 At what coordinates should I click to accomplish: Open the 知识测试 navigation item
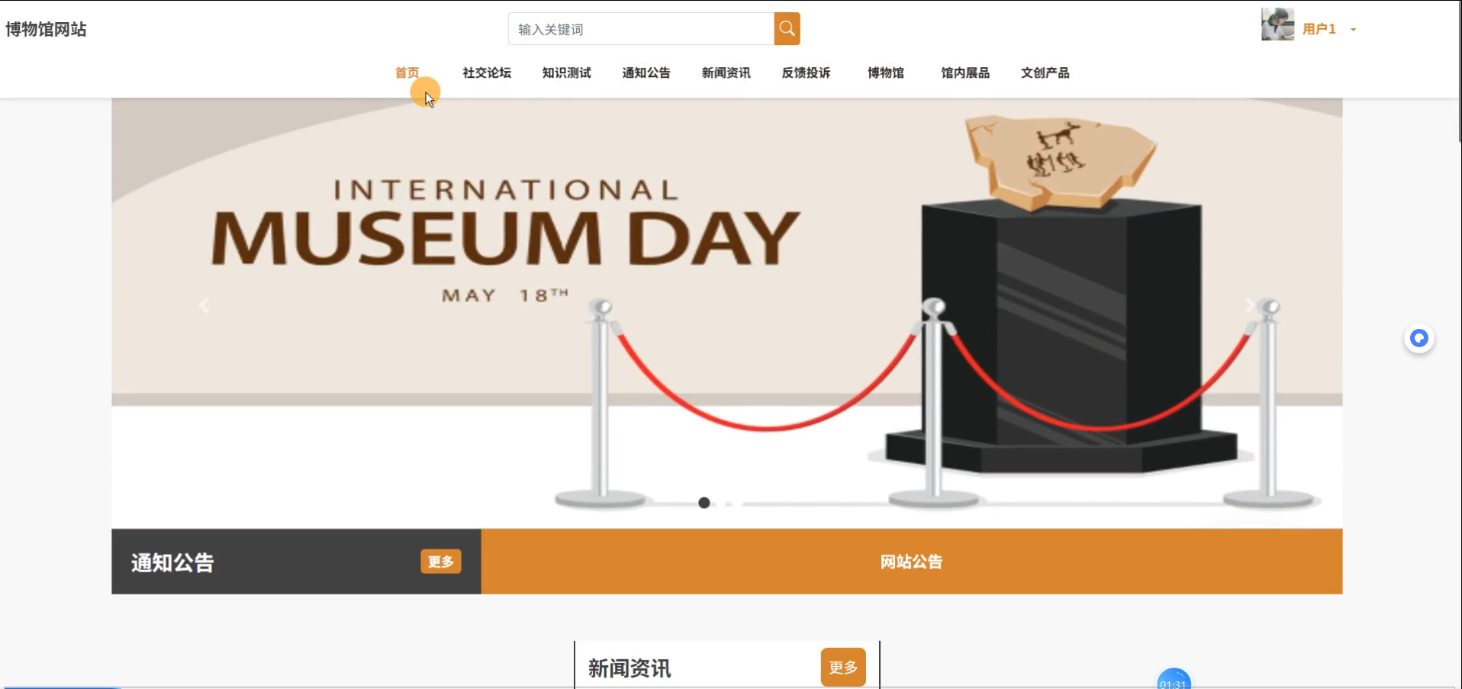coord(566,72)
